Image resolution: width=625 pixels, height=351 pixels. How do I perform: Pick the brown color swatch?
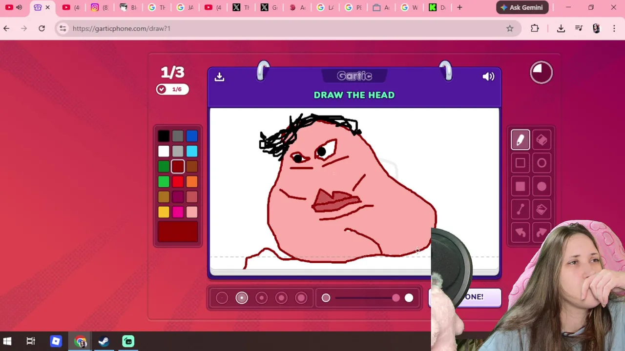coord(192,167)
